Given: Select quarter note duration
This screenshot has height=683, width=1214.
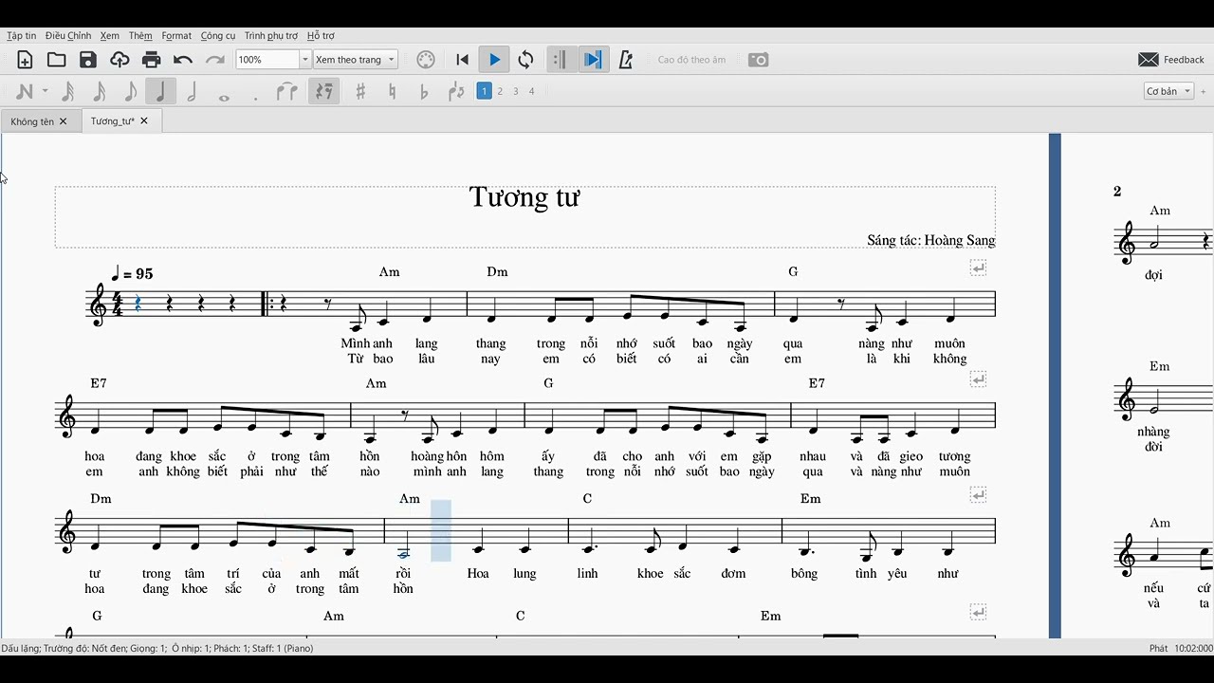Looking at the screenshot, I should tap(160, 91).
